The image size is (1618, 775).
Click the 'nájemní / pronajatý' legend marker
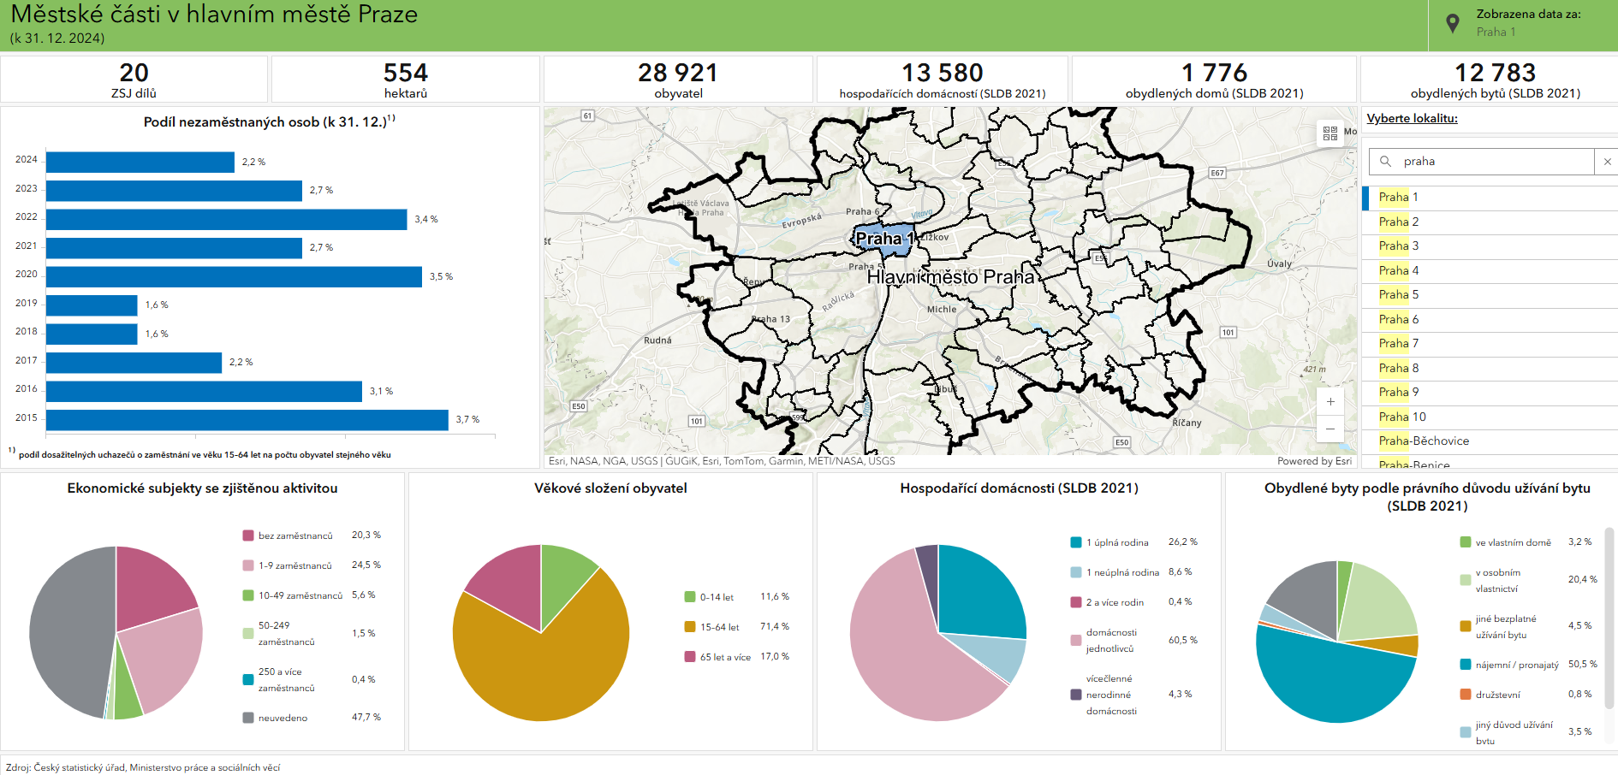point(1466,665)
